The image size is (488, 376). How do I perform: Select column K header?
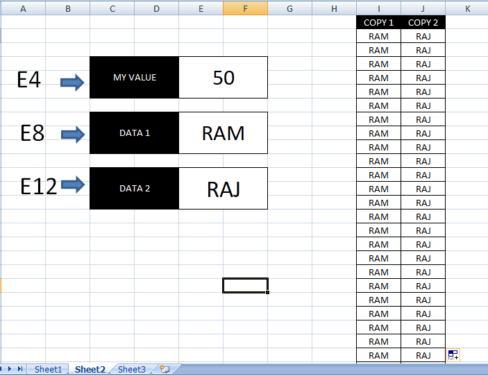coord(467,9)
